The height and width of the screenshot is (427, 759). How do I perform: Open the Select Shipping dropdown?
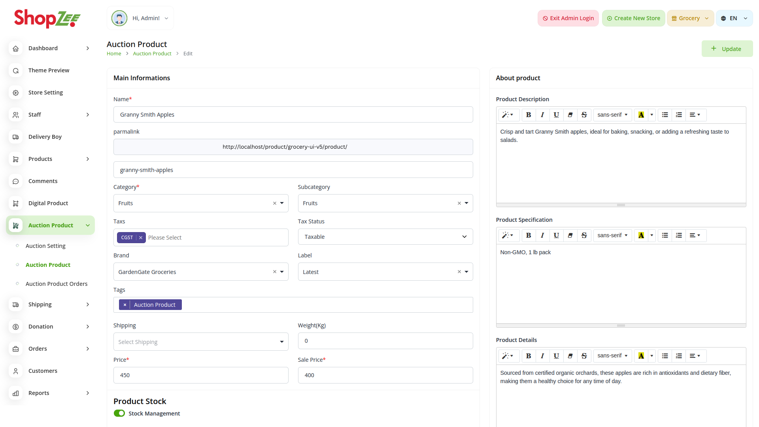[201, 342]
